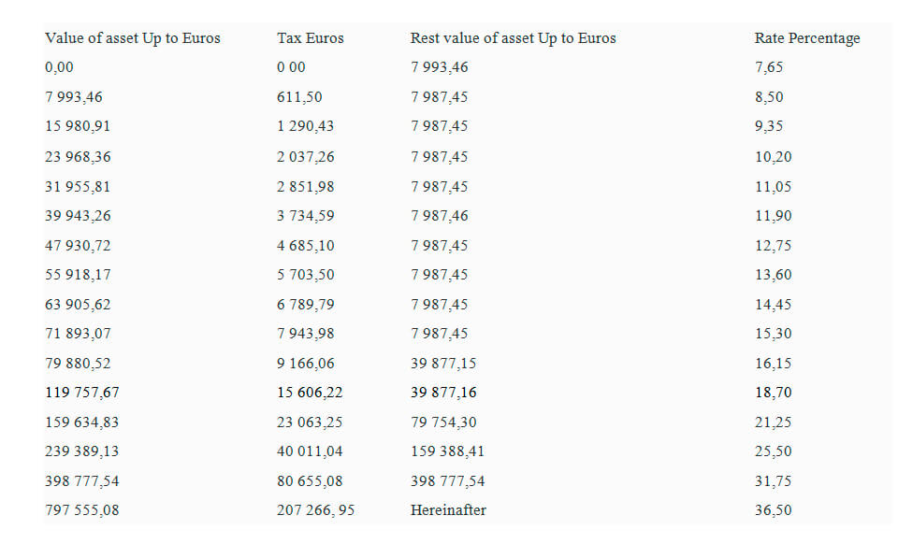The height and width of the screenshot is (544, 898).
Task: Select the rest value 159 388,41
Action: click(447, 451)
